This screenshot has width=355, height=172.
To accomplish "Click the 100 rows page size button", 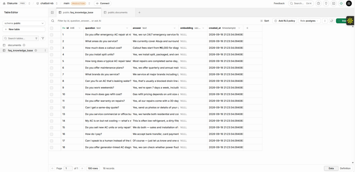I will (x=93, y=168).
